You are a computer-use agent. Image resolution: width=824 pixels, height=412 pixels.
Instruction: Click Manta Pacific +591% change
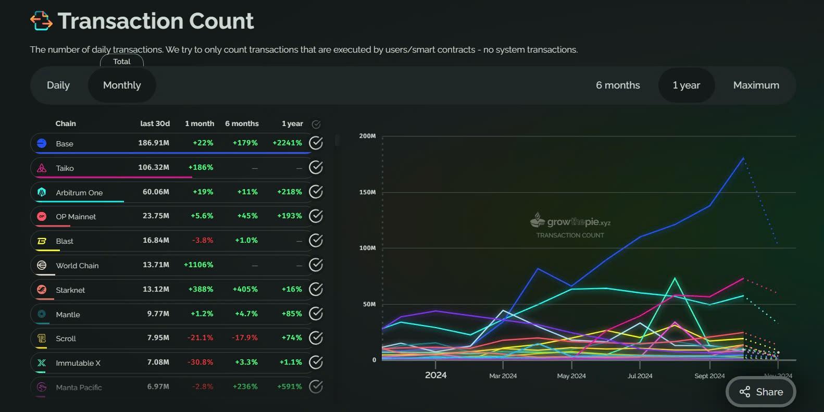(x=290, y=386)
